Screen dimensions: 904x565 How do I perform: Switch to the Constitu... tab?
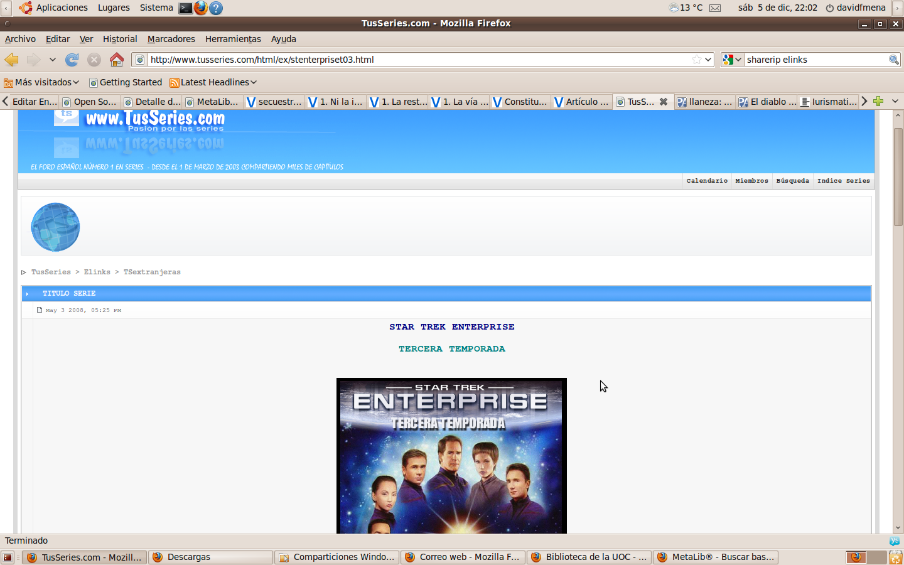tap(521, 102)
